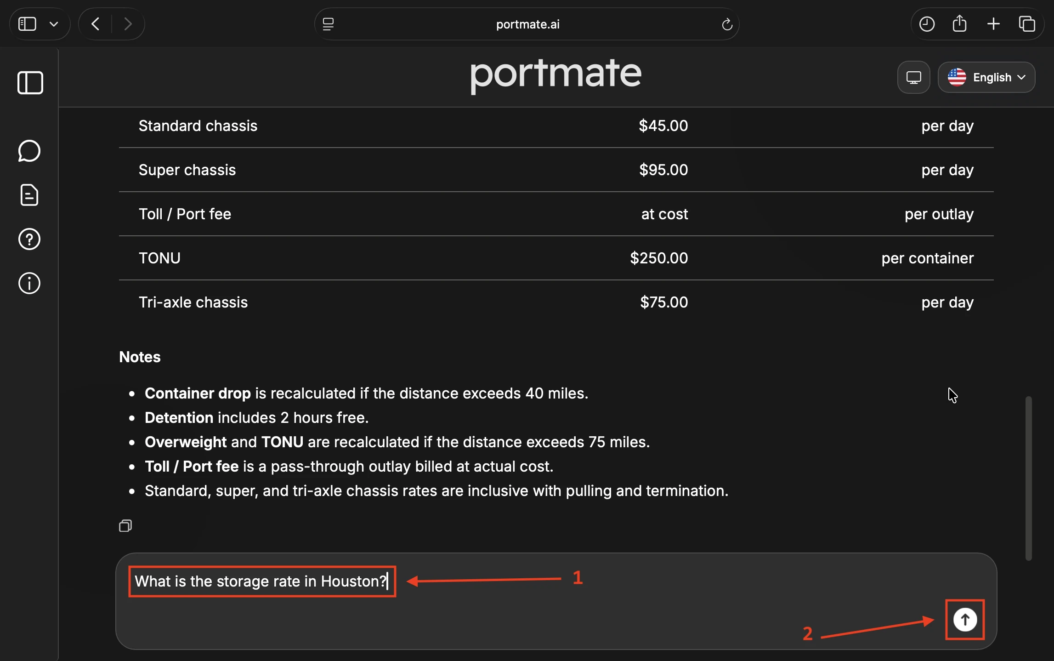Open Safari history clock icon

(927, 24)
